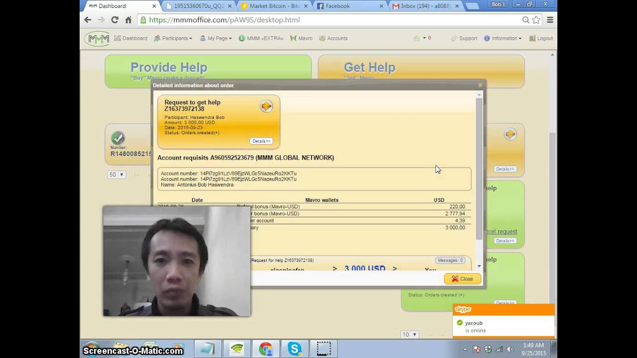
Task: Click the volume icon in system tray
Action: point(510,349)
